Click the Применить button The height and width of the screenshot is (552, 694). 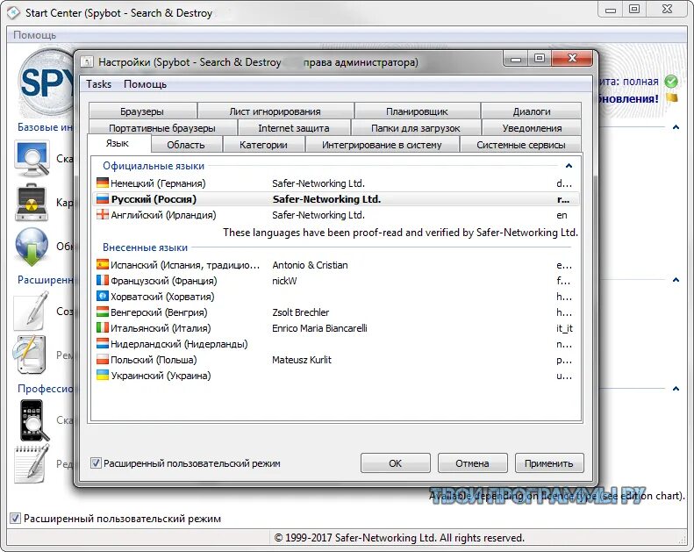tap(549, 463)
